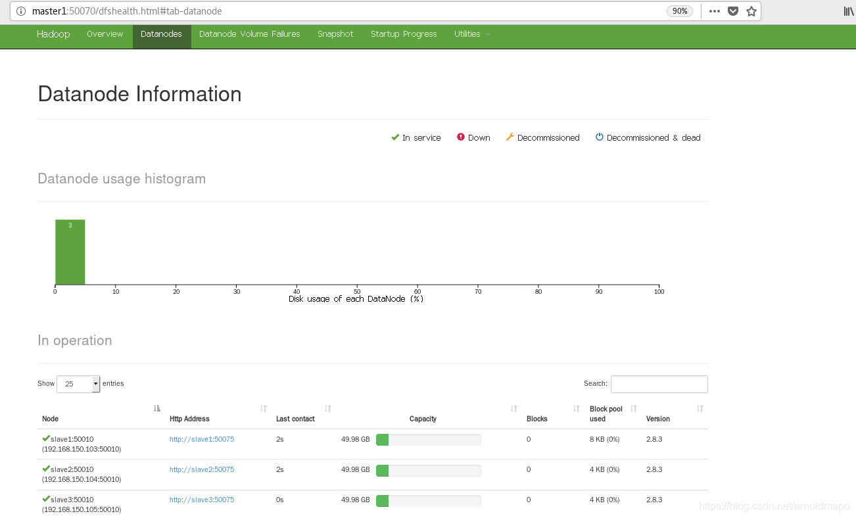Click slave1 capacity usage bar

point(429,440)
